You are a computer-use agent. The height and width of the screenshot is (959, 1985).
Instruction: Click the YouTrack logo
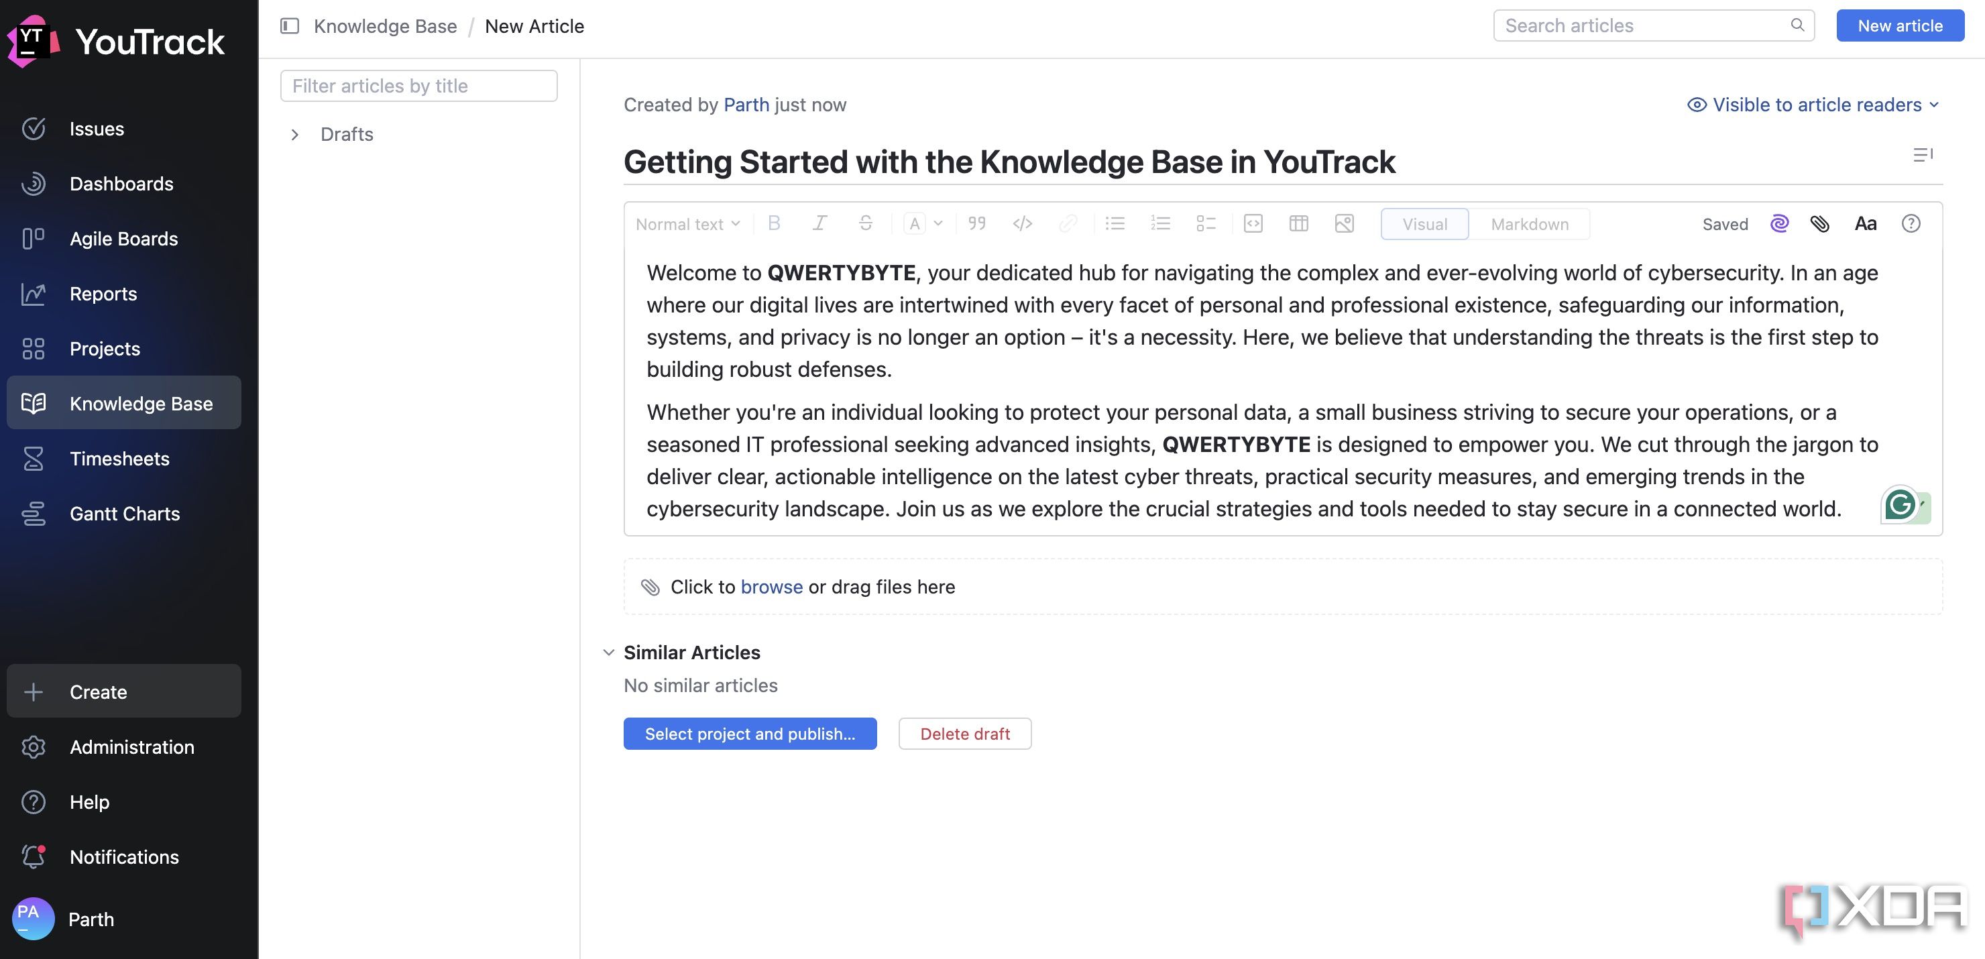(115, 41)
